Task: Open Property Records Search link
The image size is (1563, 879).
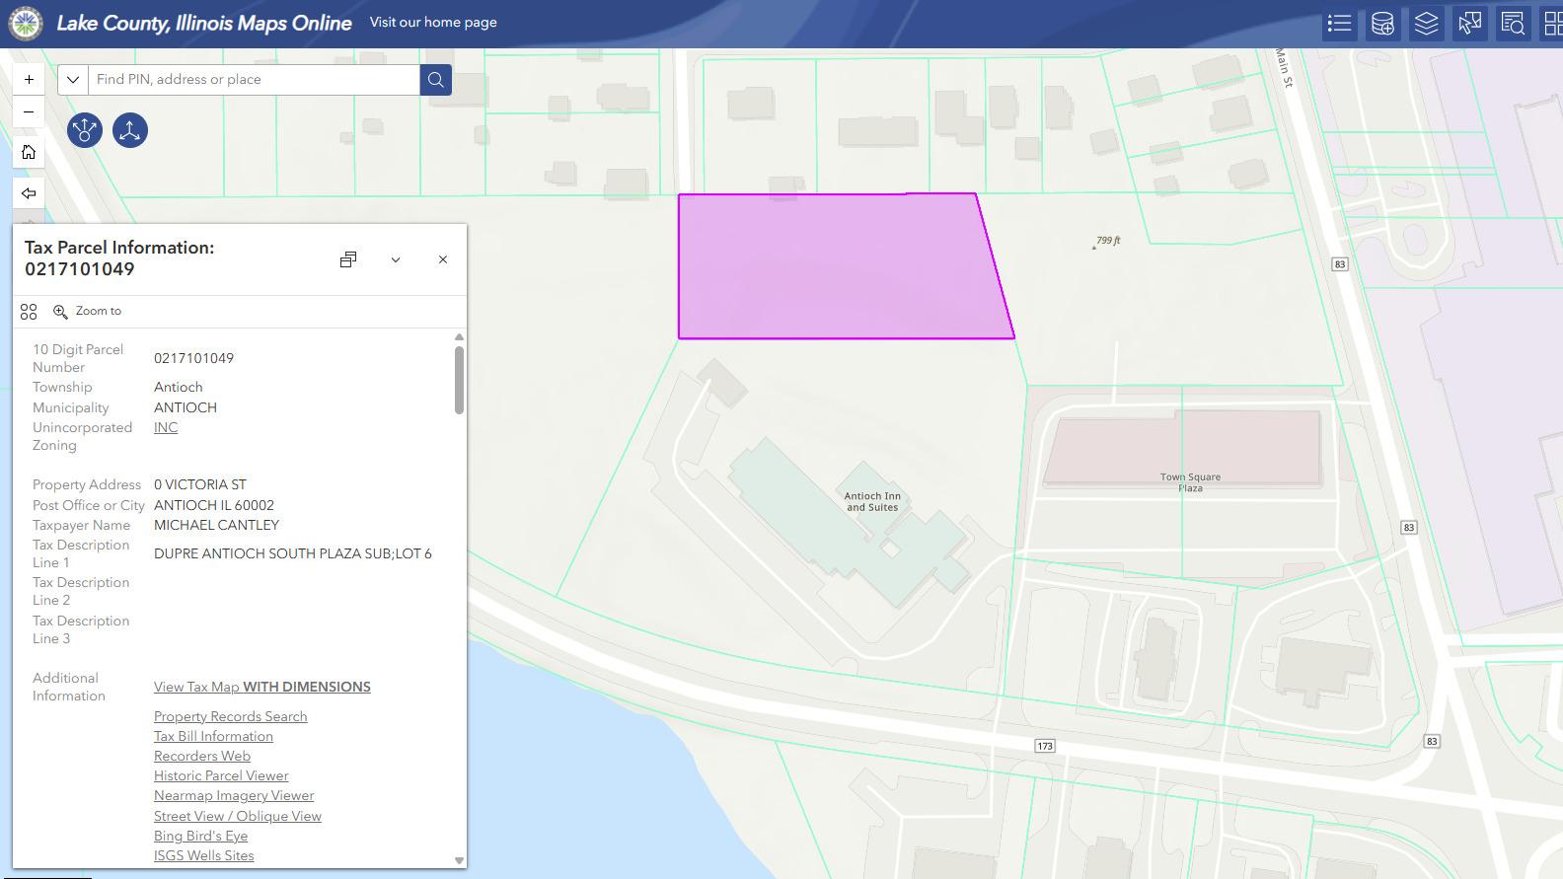Action: coord(230,716)
